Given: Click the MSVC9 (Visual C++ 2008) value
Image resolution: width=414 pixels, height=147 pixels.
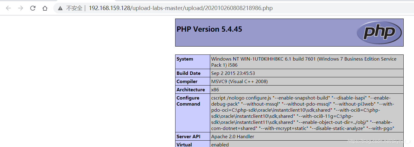Looking at the screenshot, I should pos(239,82).
